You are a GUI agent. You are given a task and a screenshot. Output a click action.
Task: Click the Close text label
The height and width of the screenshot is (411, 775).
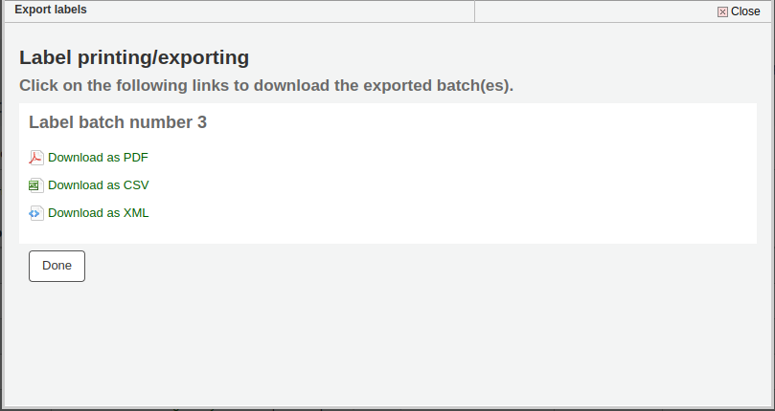(745, 11)
